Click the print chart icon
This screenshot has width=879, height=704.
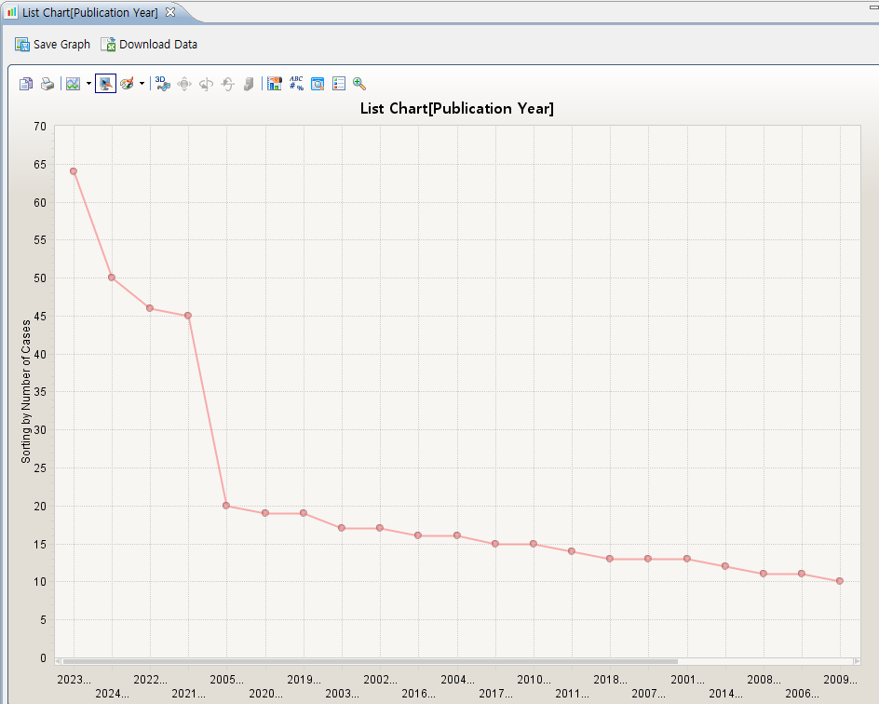(47, 84)
